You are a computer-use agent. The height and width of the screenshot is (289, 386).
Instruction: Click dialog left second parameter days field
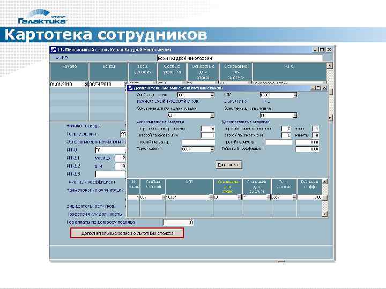pyautogui.click(x=208, y=135)
